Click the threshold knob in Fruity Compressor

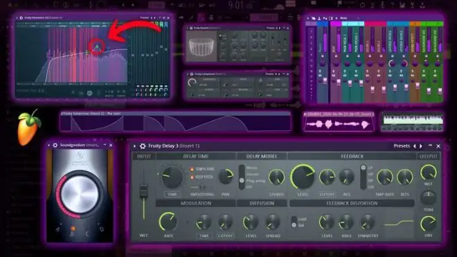tap(192, 82)
